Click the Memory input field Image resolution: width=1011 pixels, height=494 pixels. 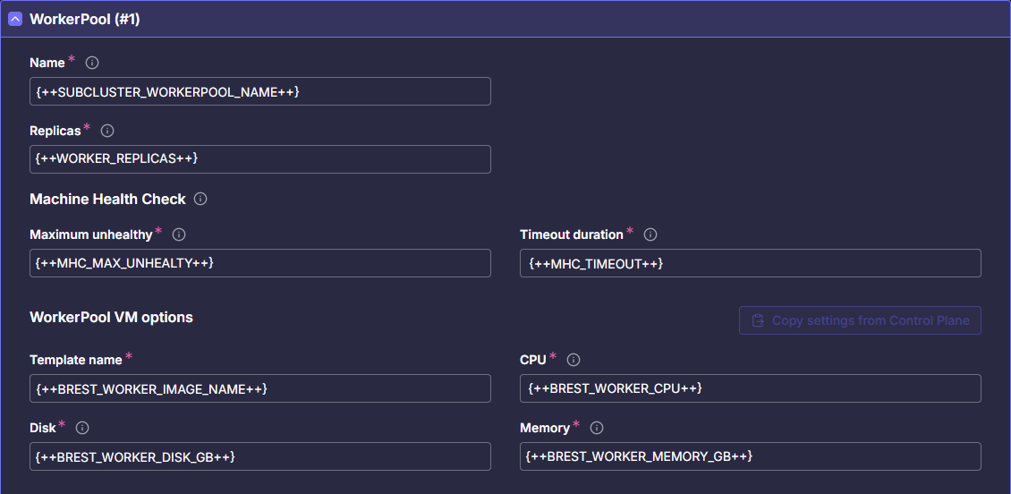tap(750, 456)
